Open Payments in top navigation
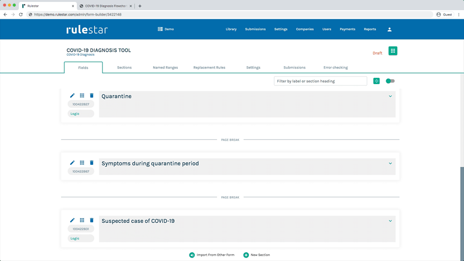464x261 pixels. [348, 29]
